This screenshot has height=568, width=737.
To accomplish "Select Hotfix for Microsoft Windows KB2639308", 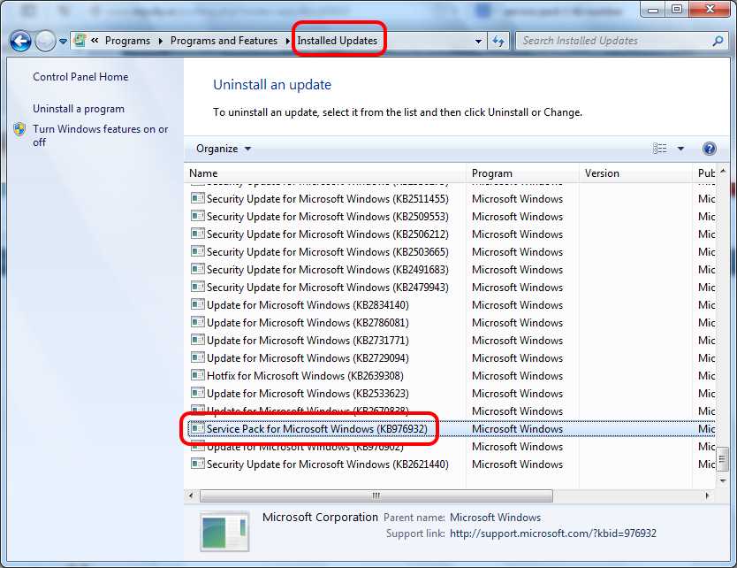I will pos(452,376).
